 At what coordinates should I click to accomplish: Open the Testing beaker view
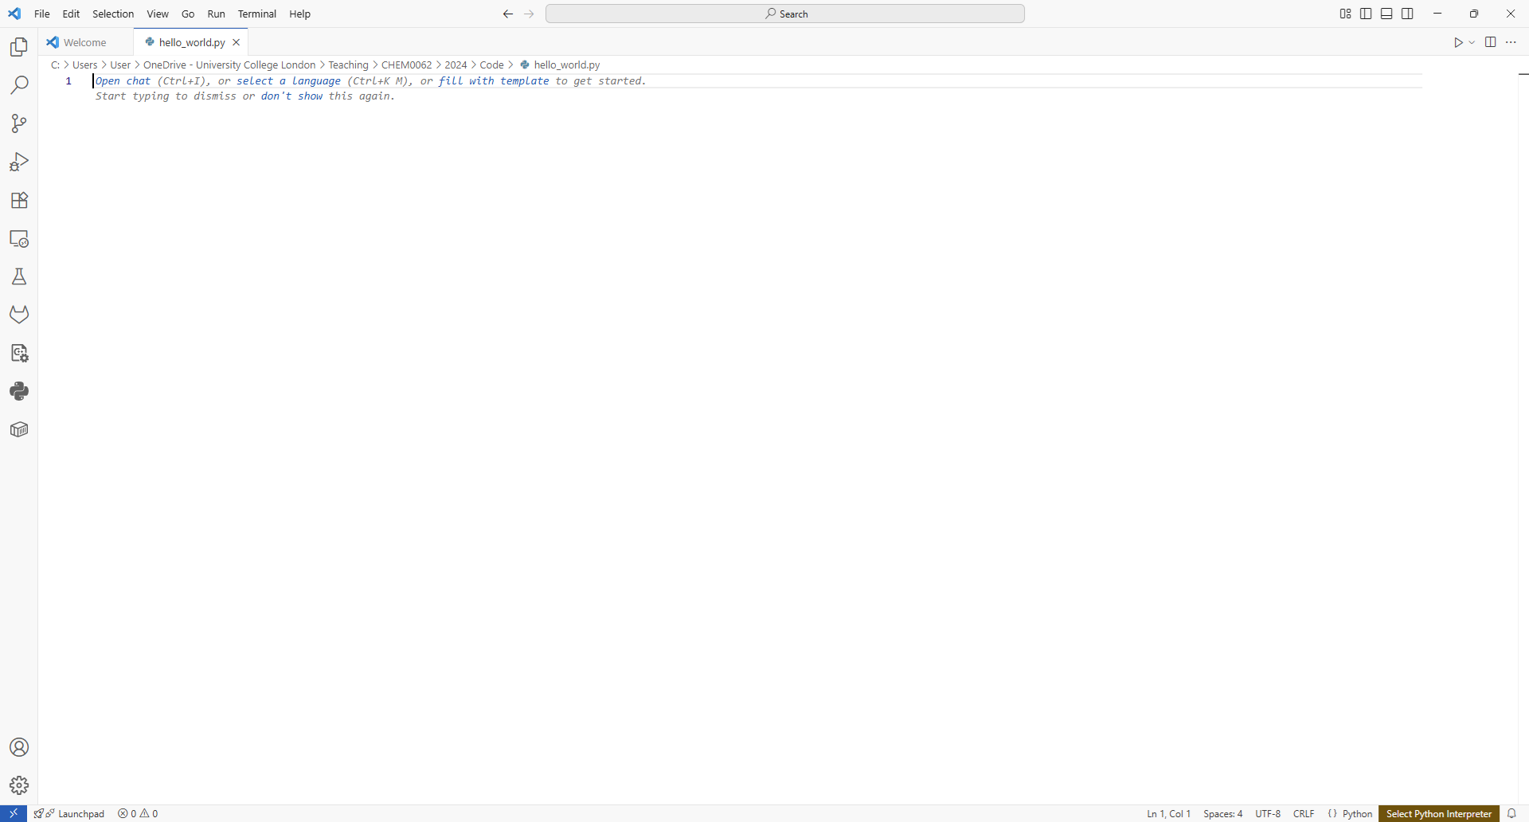pos(18,276)
